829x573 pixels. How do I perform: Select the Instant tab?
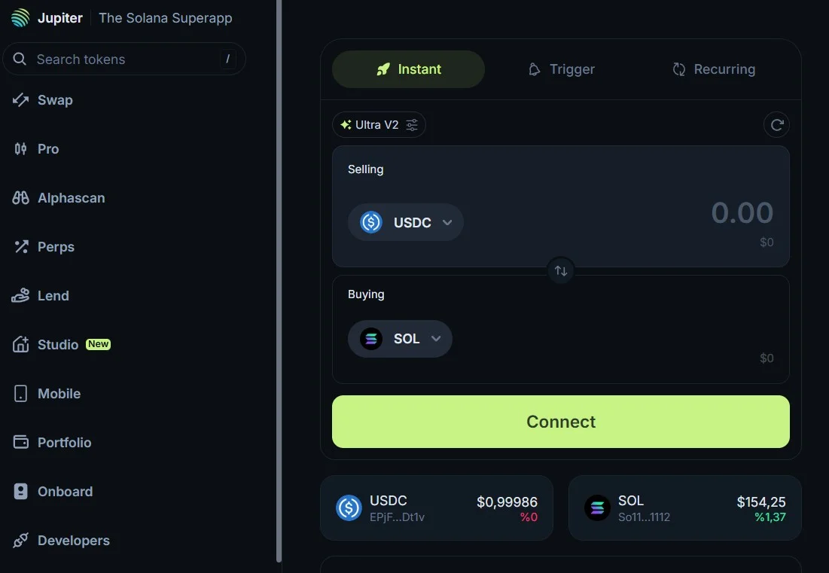(x=408, y=69)
